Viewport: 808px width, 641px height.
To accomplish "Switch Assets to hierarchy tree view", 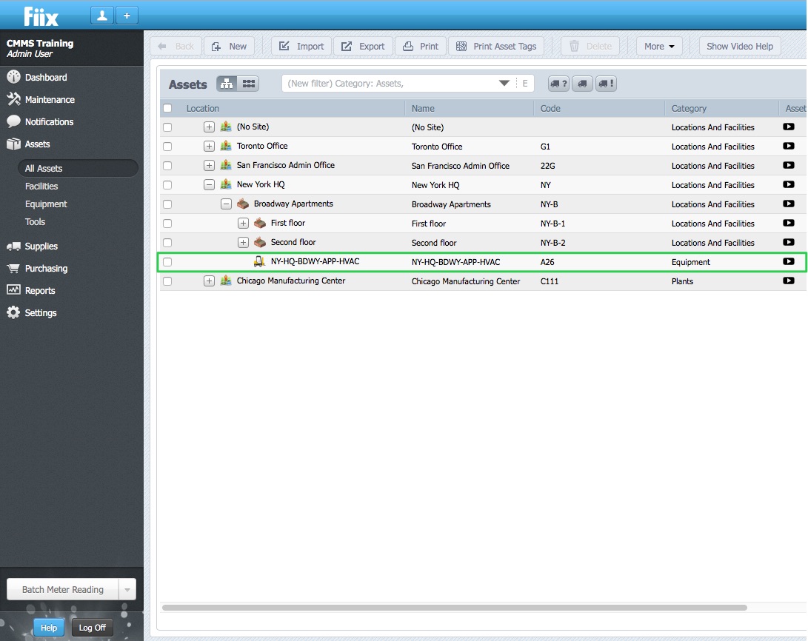I will [x=226, y=84].
